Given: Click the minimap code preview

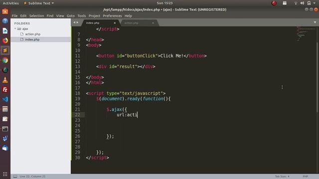Looking at the screenshot, I should [x=305, y=34].
